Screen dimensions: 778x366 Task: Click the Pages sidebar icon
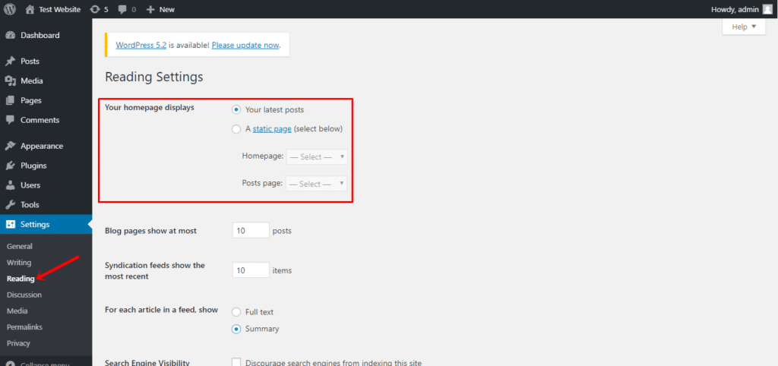[10, 100]
